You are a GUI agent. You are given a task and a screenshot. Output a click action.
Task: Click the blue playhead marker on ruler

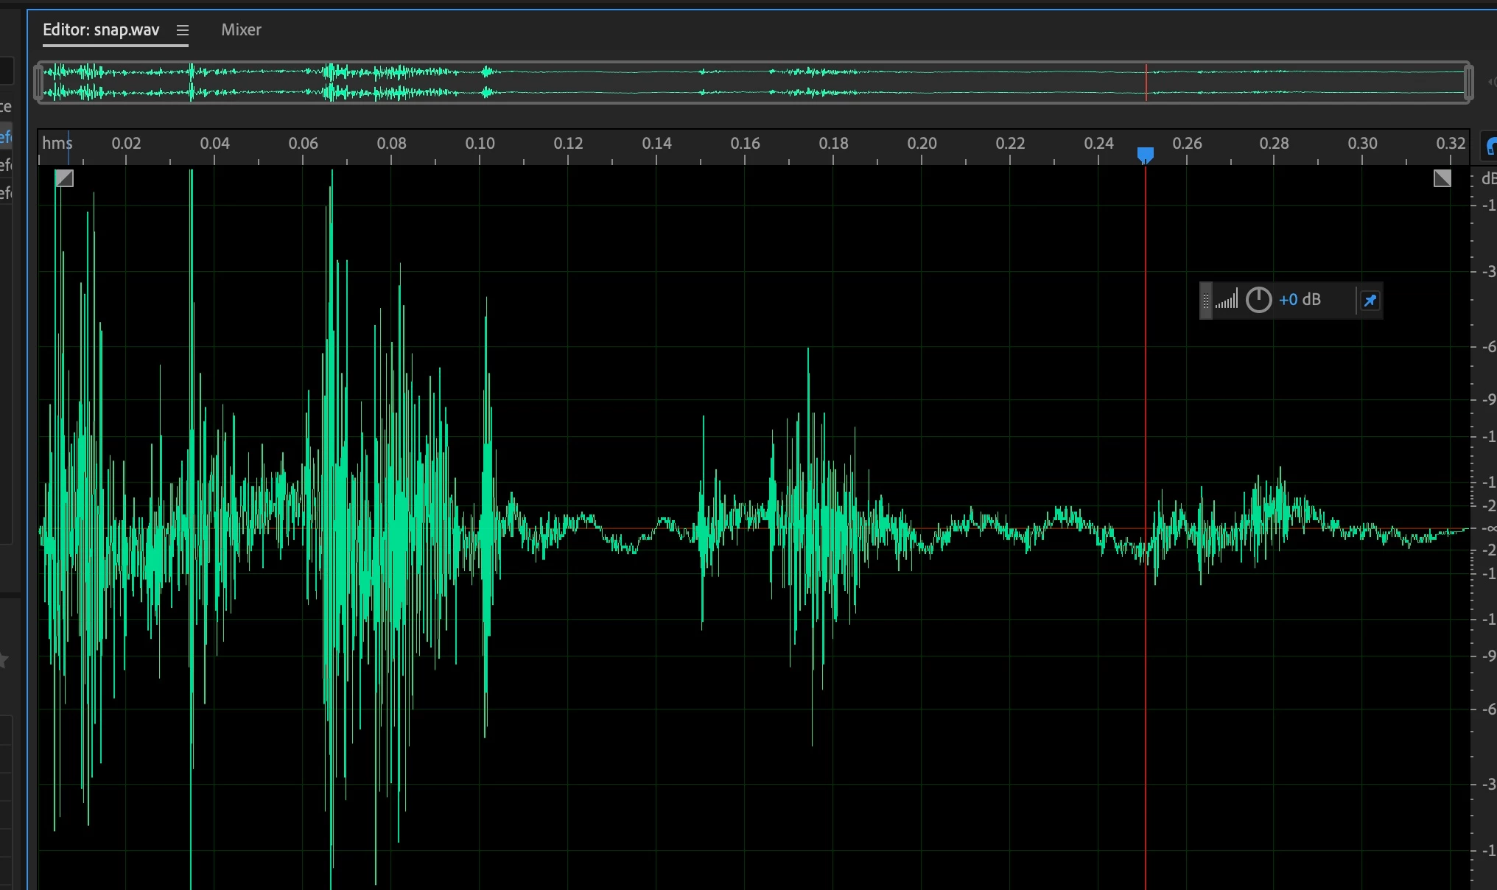(x=1145, y=155)
